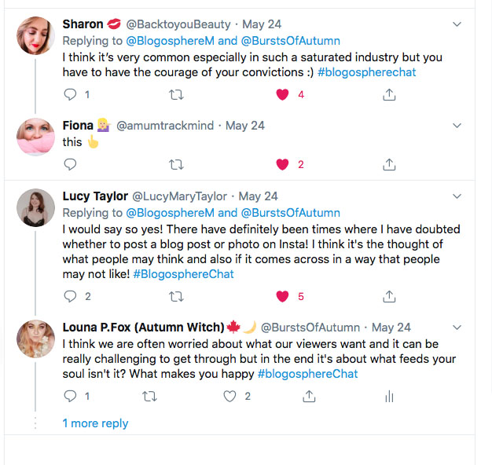
Task: Retweet Lucy Taylor's tweet
Action: click(176, 296)
